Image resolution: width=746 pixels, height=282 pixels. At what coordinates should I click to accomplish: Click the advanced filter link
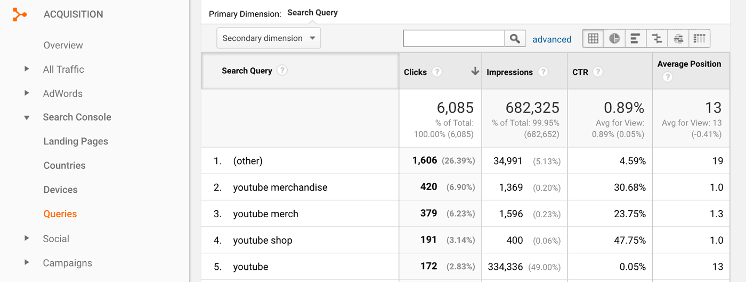[x=552, y=39]
